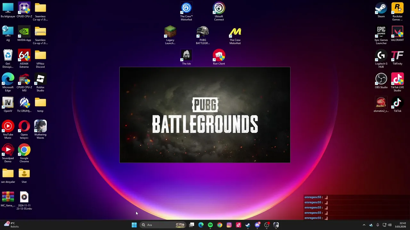Select the VPNsiz Discord folder
Screen dimensions: 410x230
pos(40,59)
